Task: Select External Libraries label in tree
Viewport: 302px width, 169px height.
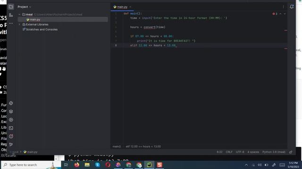Action: pyautogui.click(x=37, y=24)
